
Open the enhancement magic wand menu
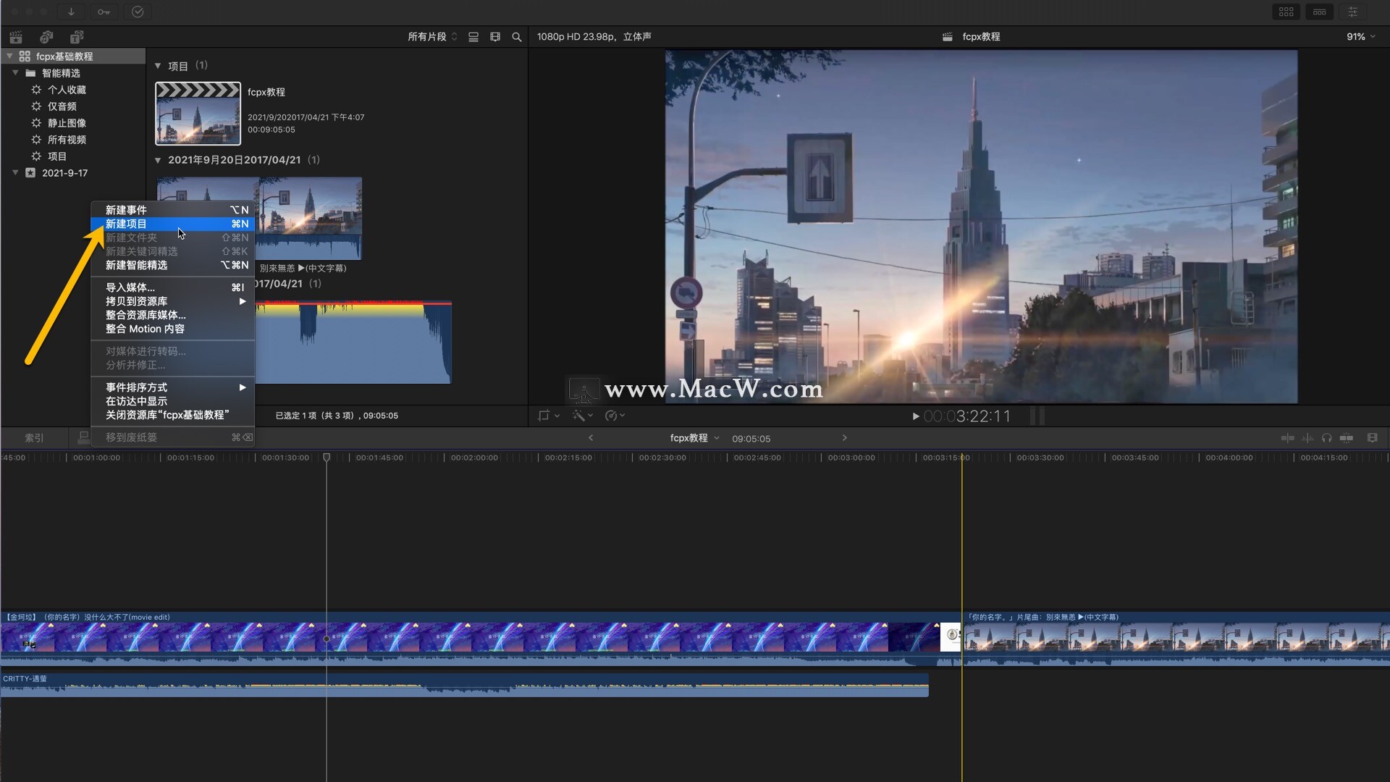pos(581,416)
